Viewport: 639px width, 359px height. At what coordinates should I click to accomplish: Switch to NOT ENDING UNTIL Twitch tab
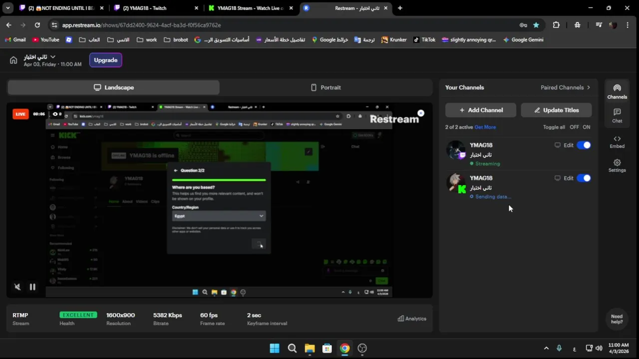(x=61, y=8)
